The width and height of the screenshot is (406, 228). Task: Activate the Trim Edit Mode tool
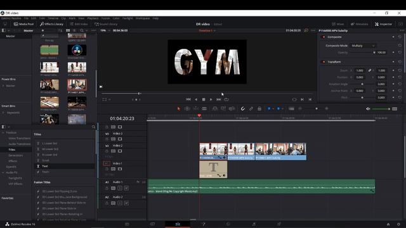coord(187,109)
